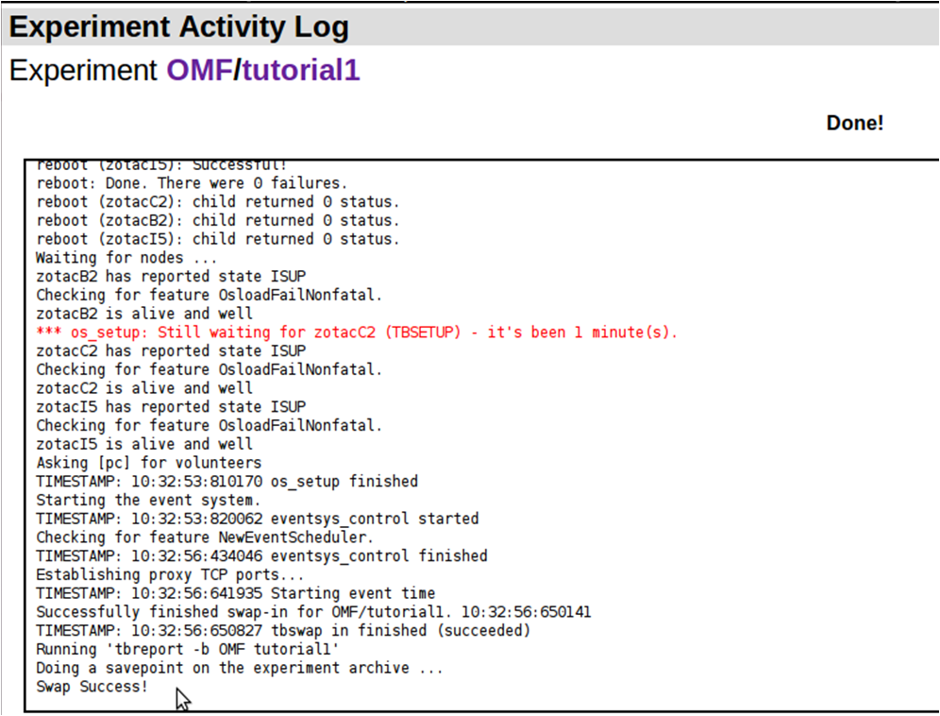Click the "eventsys_control finished" timestamp line
The width and height of the screenshot is (940, 716).
[262, 555]
